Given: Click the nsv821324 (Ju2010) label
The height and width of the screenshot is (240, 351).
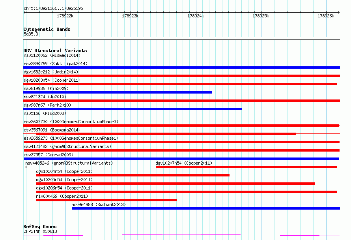Looking at the screenshot, I should [x=45, y=97].
